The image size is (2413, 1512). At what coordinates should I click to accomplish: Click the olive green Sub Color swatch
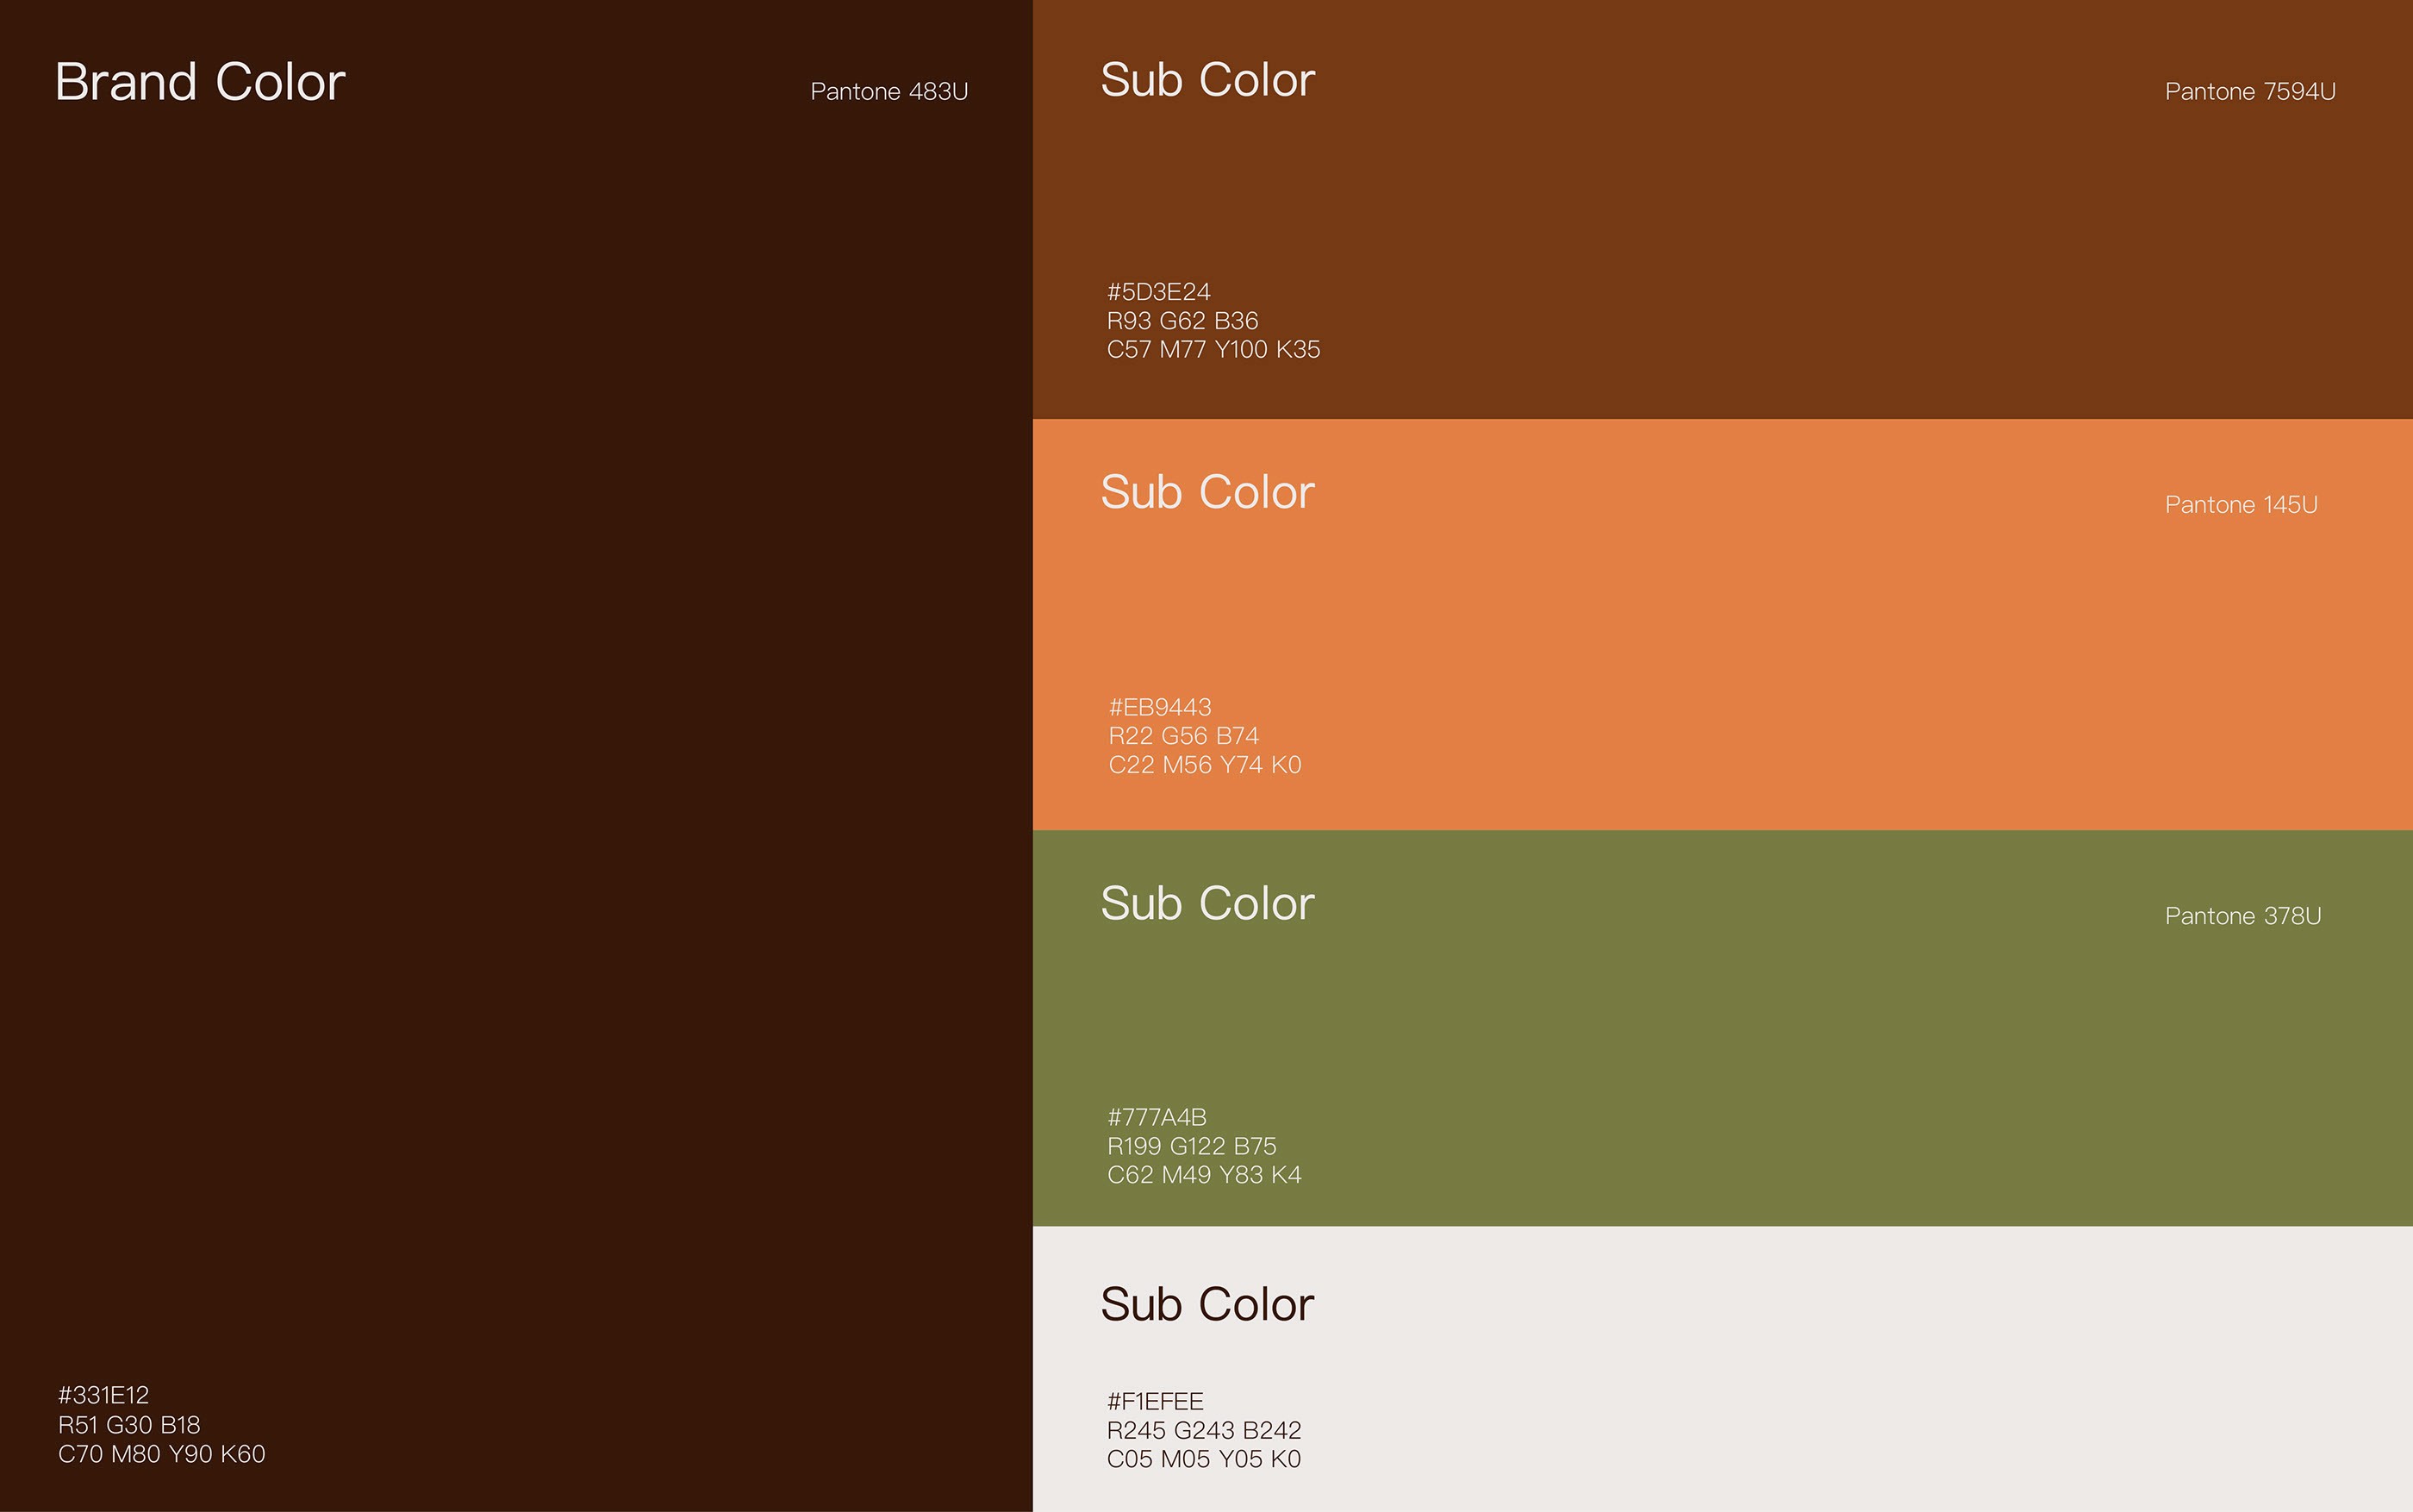point(1721,1030)
